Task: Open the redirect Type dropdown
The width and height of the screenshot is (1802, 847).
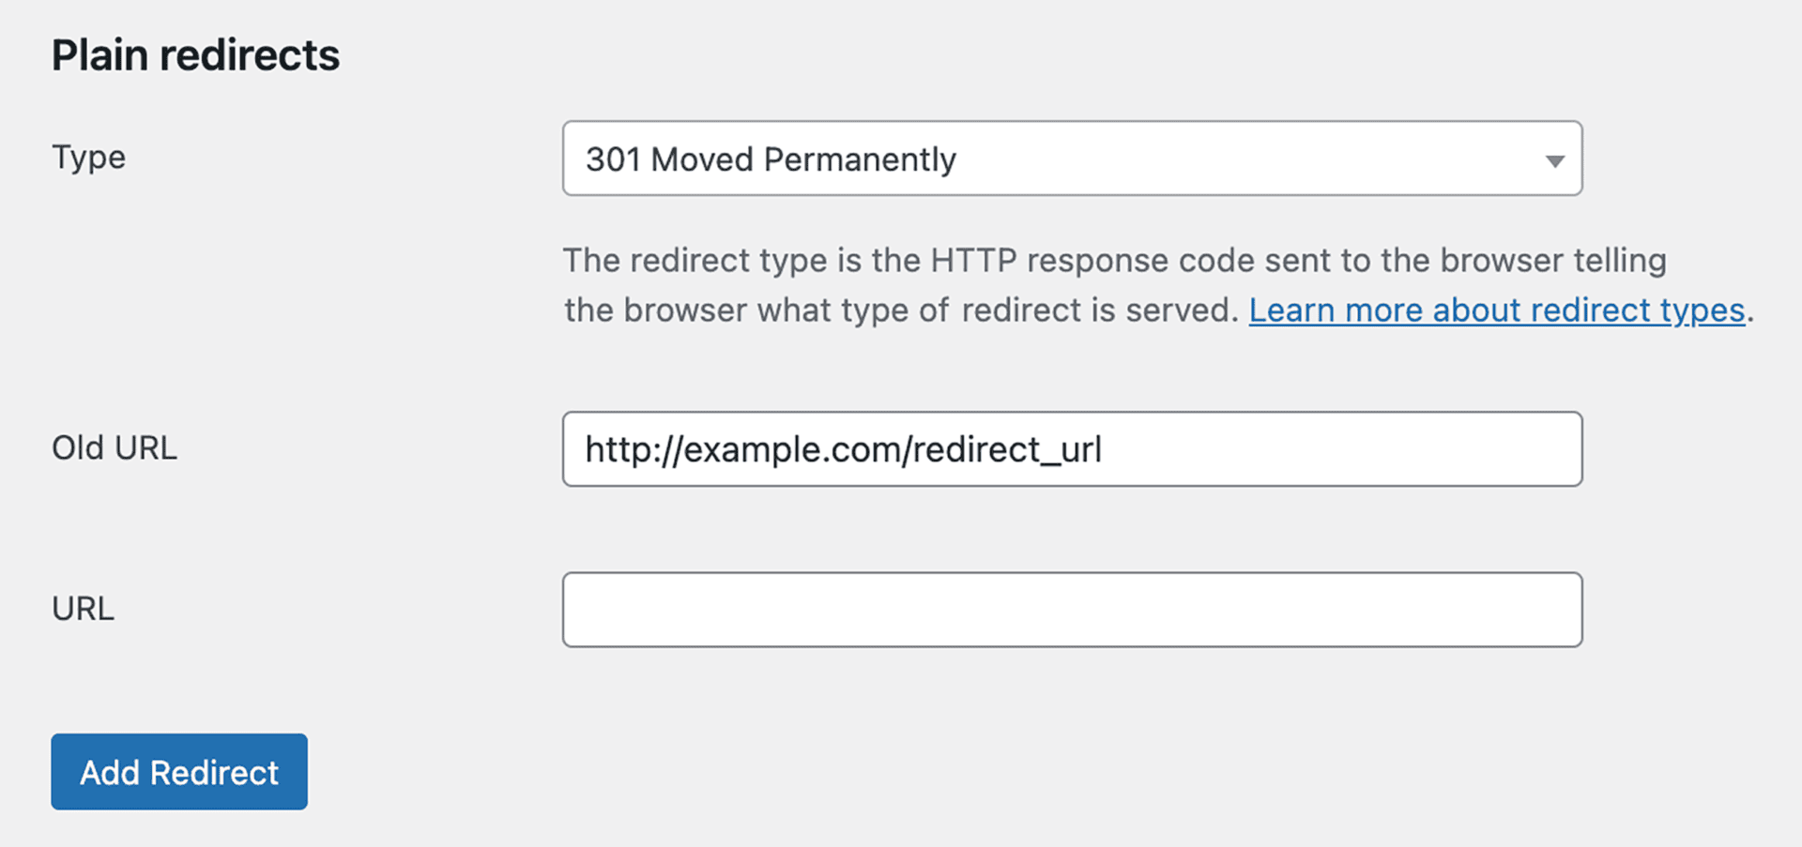Action: [1071, 159]
